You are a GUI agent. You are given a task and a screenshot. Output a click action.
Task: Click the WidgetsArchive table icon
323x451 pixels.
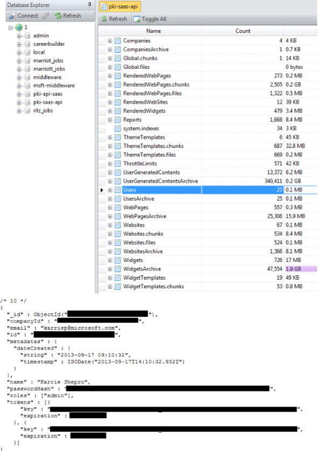(117, 269)
